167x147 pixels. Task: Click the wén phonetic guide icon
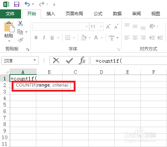coord(111,38)
